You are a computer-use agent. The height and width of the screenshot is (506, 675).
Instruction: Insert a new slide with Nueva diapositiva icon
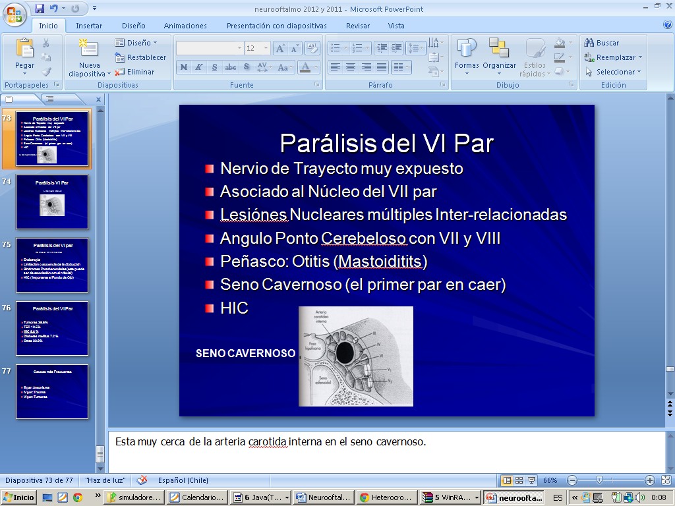[x=88, y=49]
